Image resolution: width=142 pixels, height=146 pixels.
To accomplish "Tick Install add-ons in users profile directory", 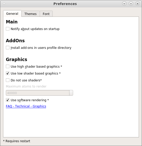I will tap(8, 48).
